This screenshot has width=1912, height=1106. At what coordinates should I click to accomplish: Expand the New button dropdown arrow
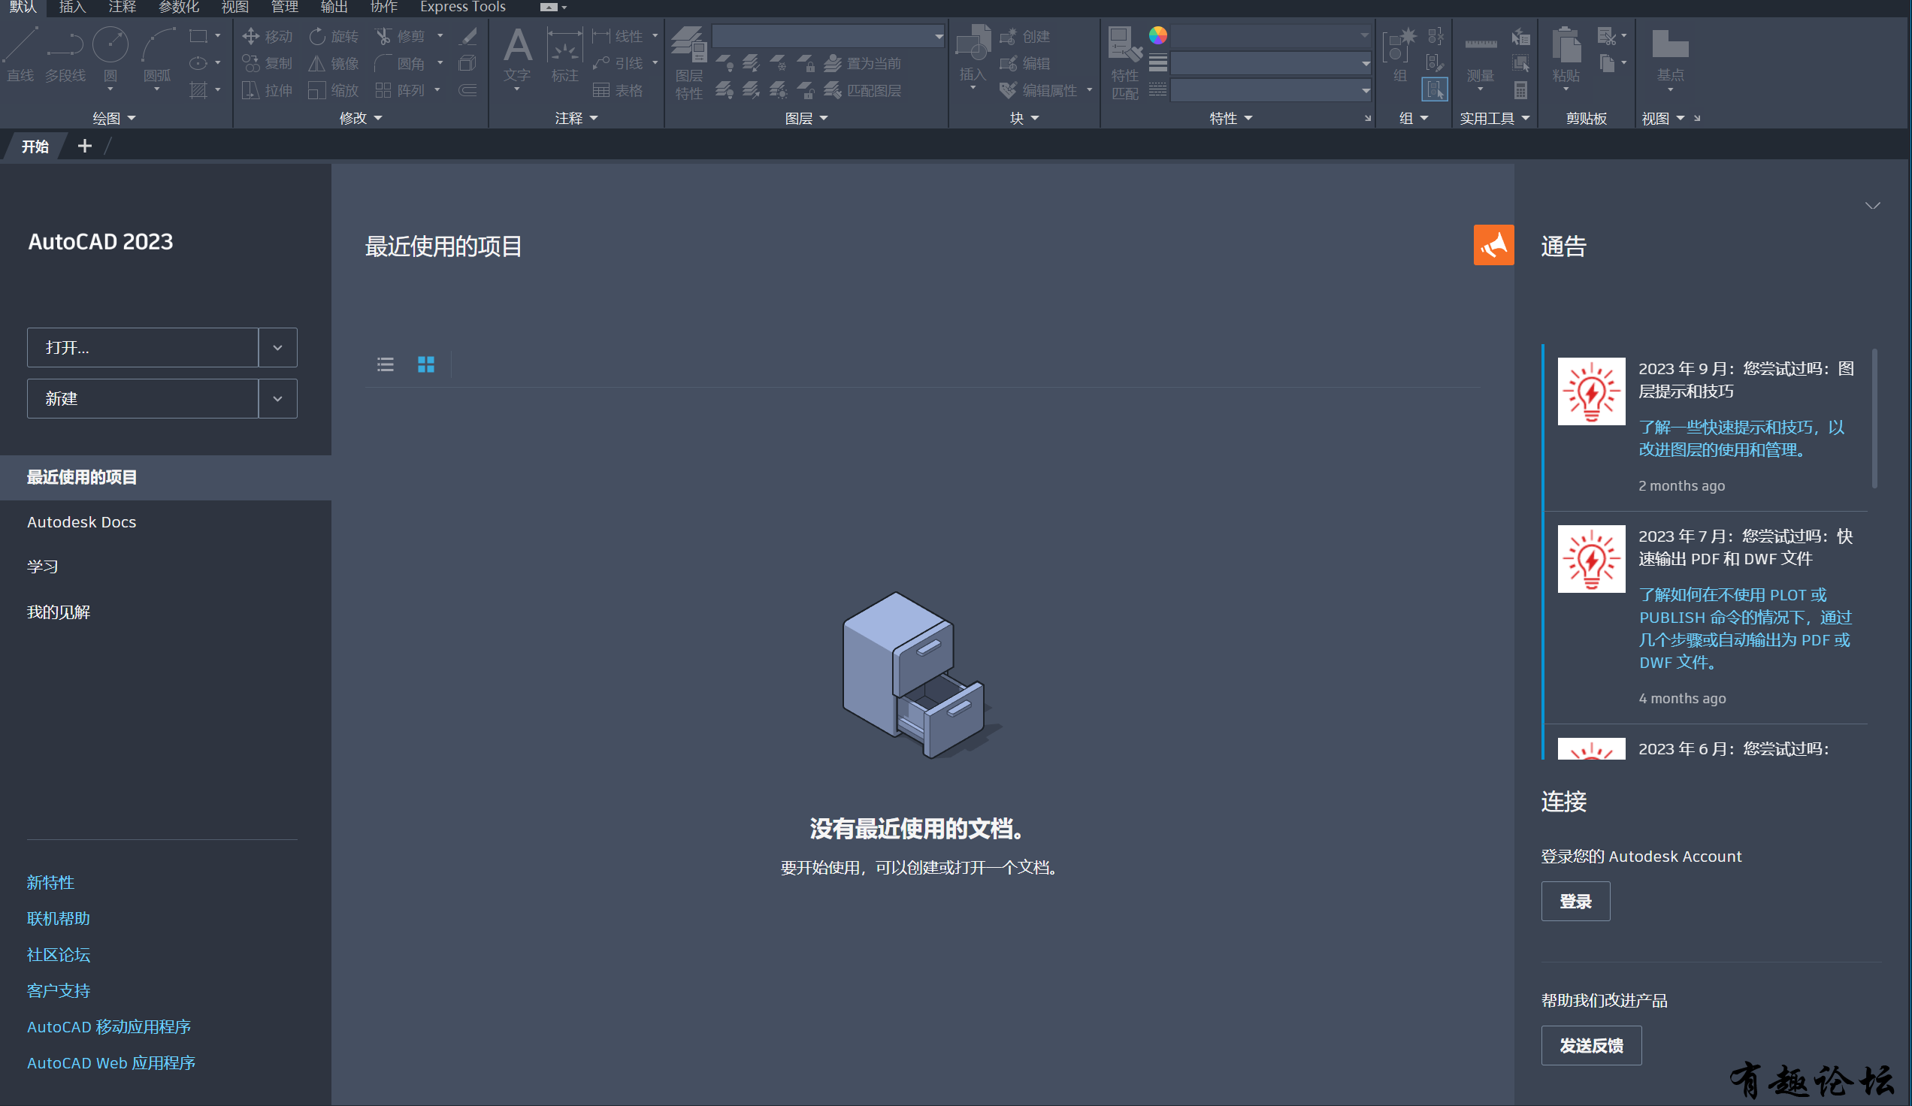(x=277, y=398)
